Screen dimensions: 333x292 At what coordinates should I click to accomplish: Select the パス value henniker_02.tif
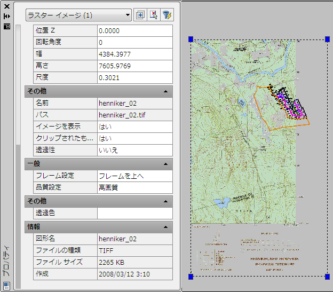click(135, 115)
